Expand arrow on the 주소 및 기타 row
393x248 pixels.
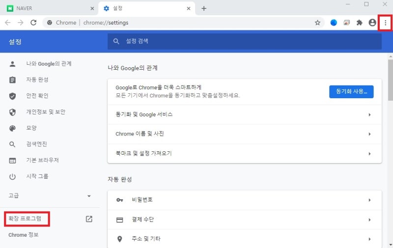click(x=369, y=239)
